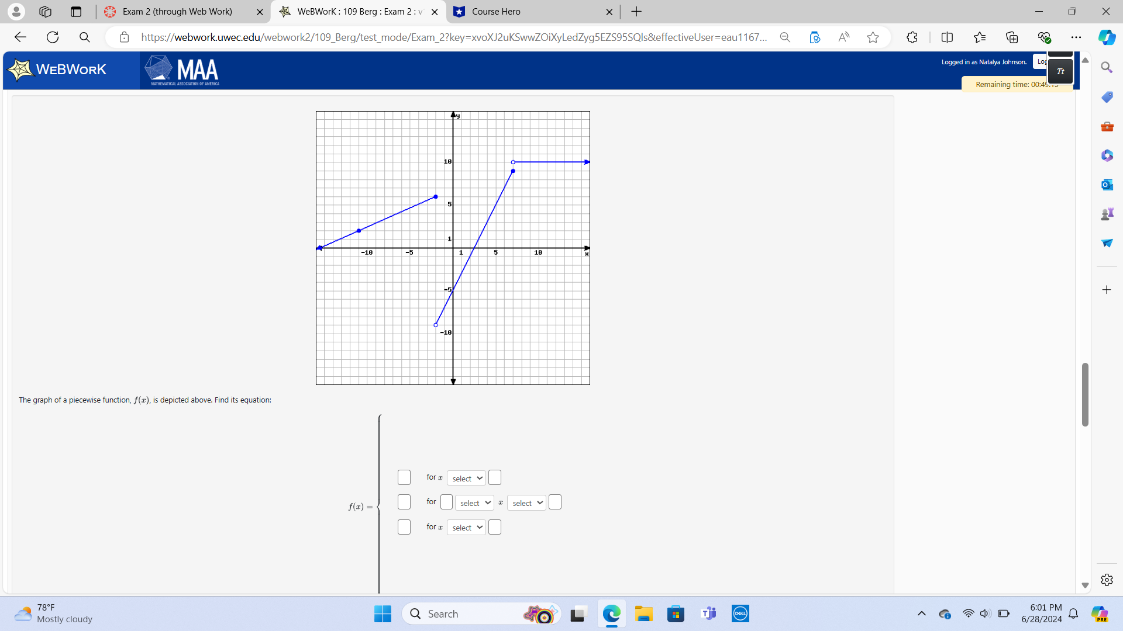
Task: Toggle split screen view icon
Action: 947,37
